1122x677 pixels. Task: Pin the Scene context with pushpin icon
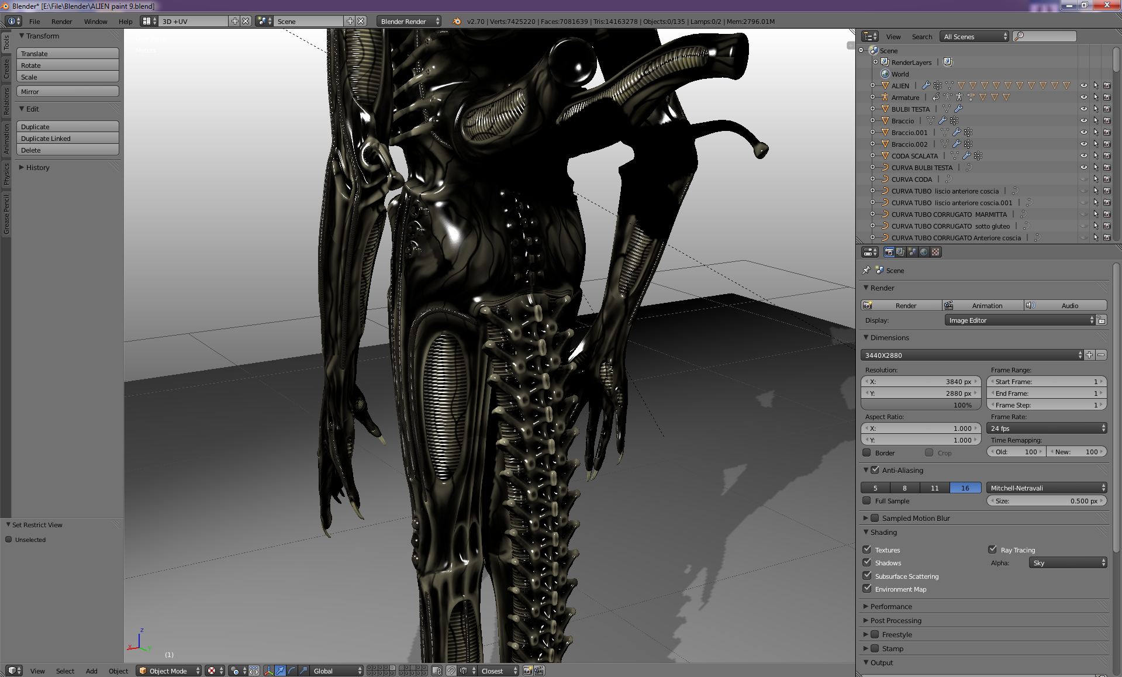click(866, 270)
